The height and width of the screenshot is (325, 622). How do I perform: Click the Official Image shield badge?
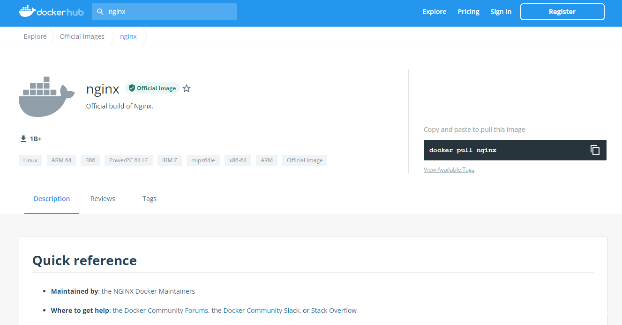coord(152,88)
